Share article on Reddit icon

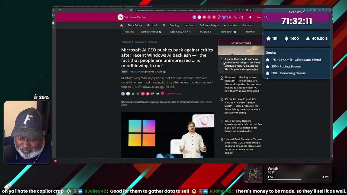pos(138,94)
